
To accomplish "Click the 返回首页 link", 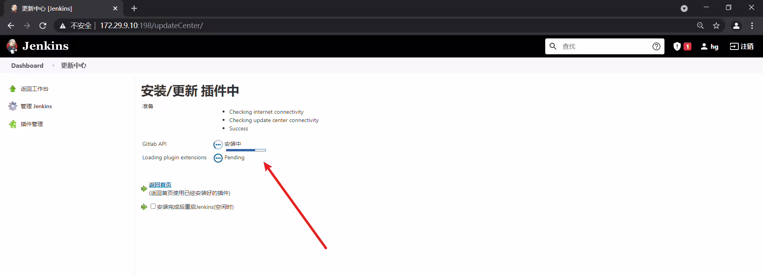I will [x=160, y=185].
